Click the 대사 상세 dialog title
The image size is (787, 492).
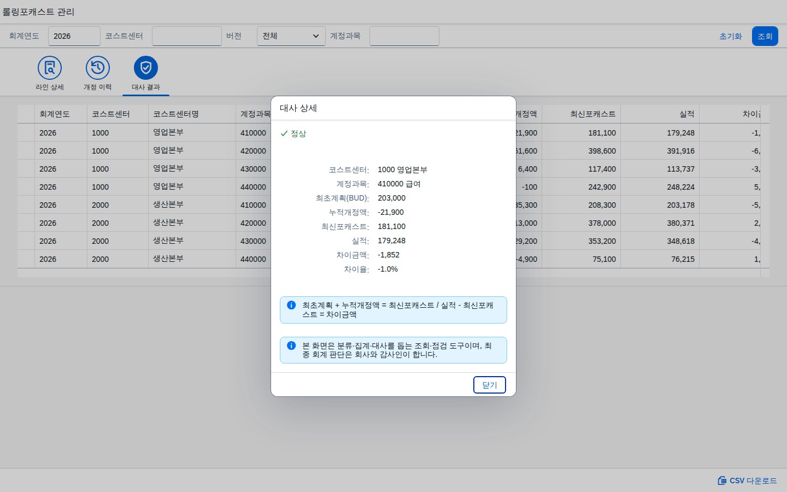298,108
